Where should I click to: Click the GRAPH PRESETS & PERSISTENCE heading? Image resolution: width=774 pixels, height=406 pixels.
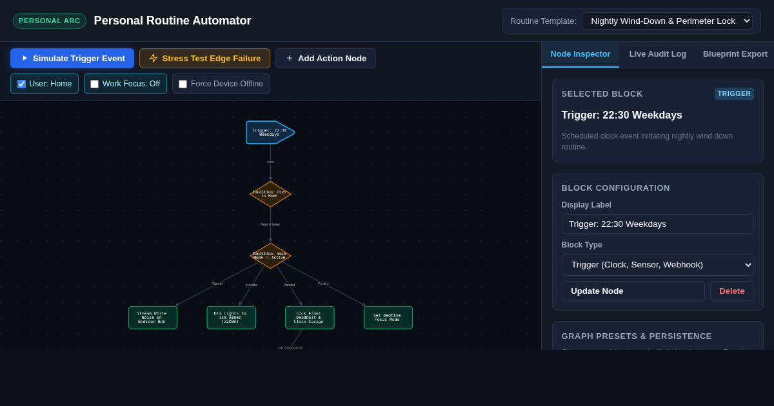637,336
